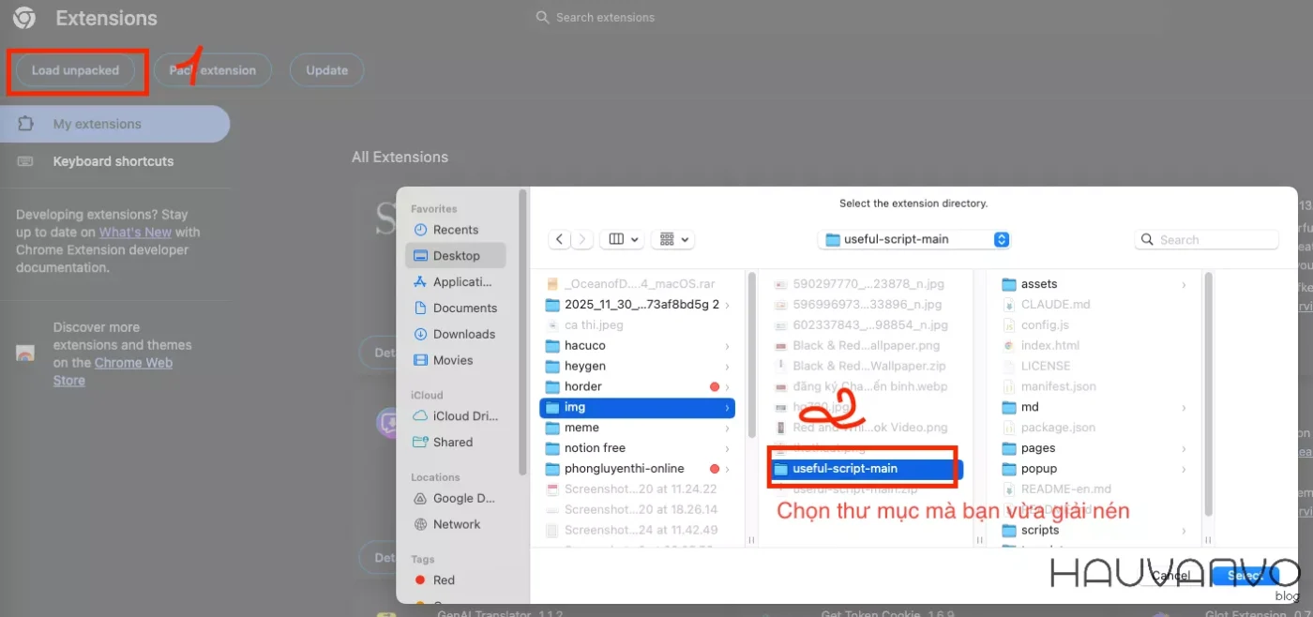Open the useful-script-main path popup
The width and height of the screenshot is (1313, 617).
click(914, 239)
